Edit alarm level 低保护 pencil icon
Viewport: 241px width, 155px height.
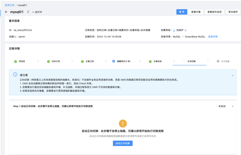coord(186,30)
